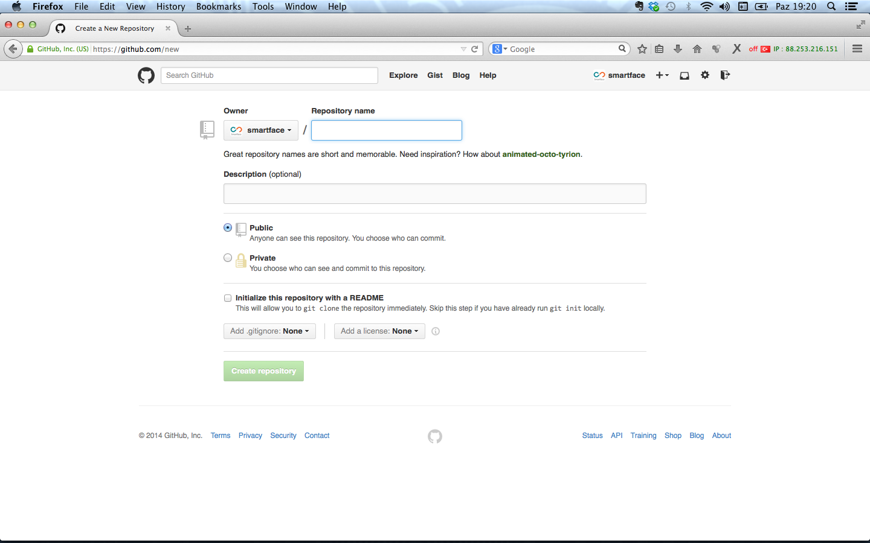Open the About footer link

pyautogui.click(x=721, y=436)
